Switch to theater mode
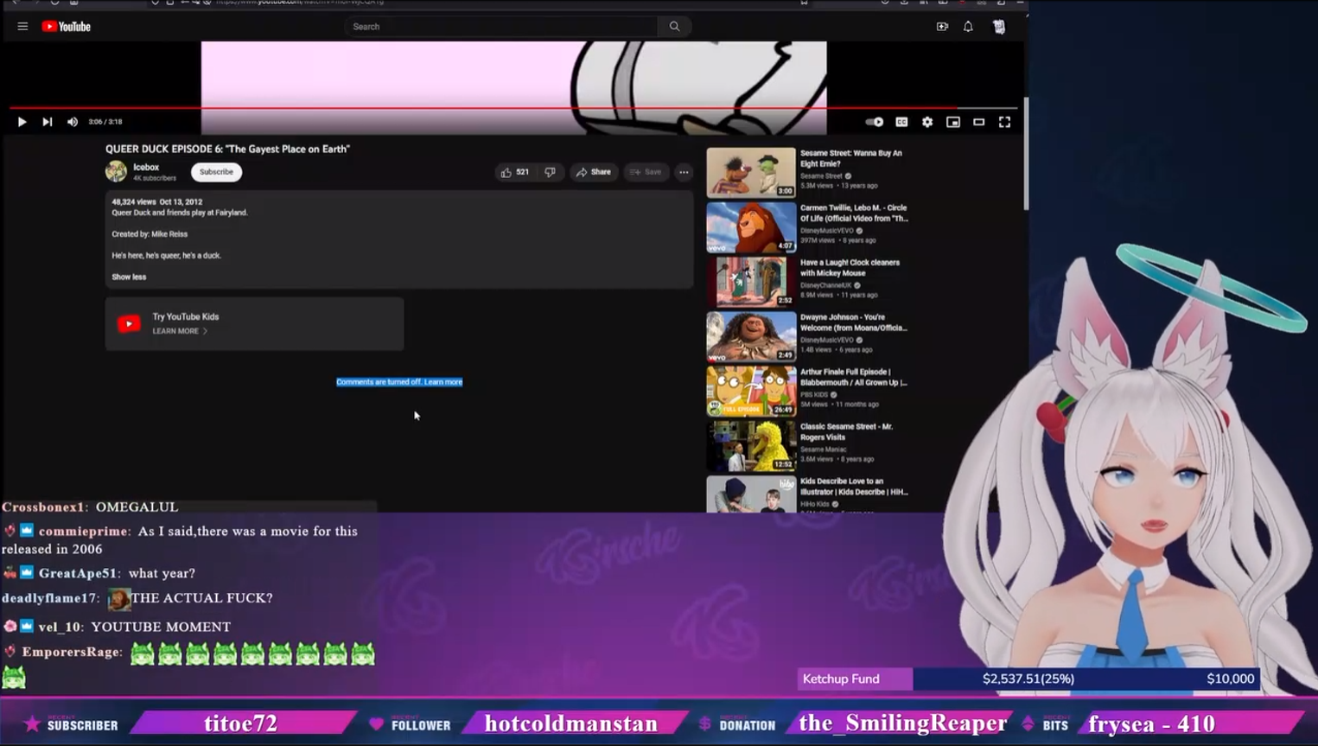The image size is (1318, 746). (979, 122)
